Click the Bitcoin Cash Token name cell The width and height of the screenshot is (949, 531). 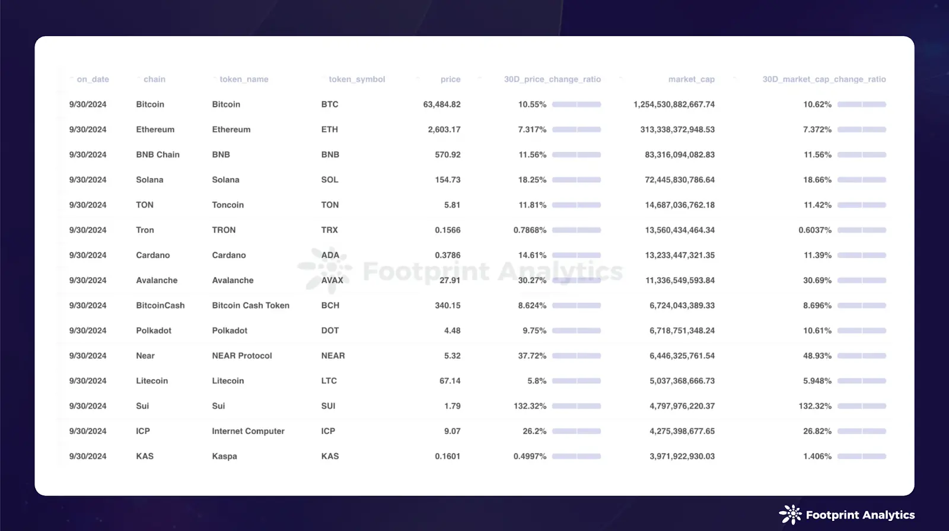250,306
